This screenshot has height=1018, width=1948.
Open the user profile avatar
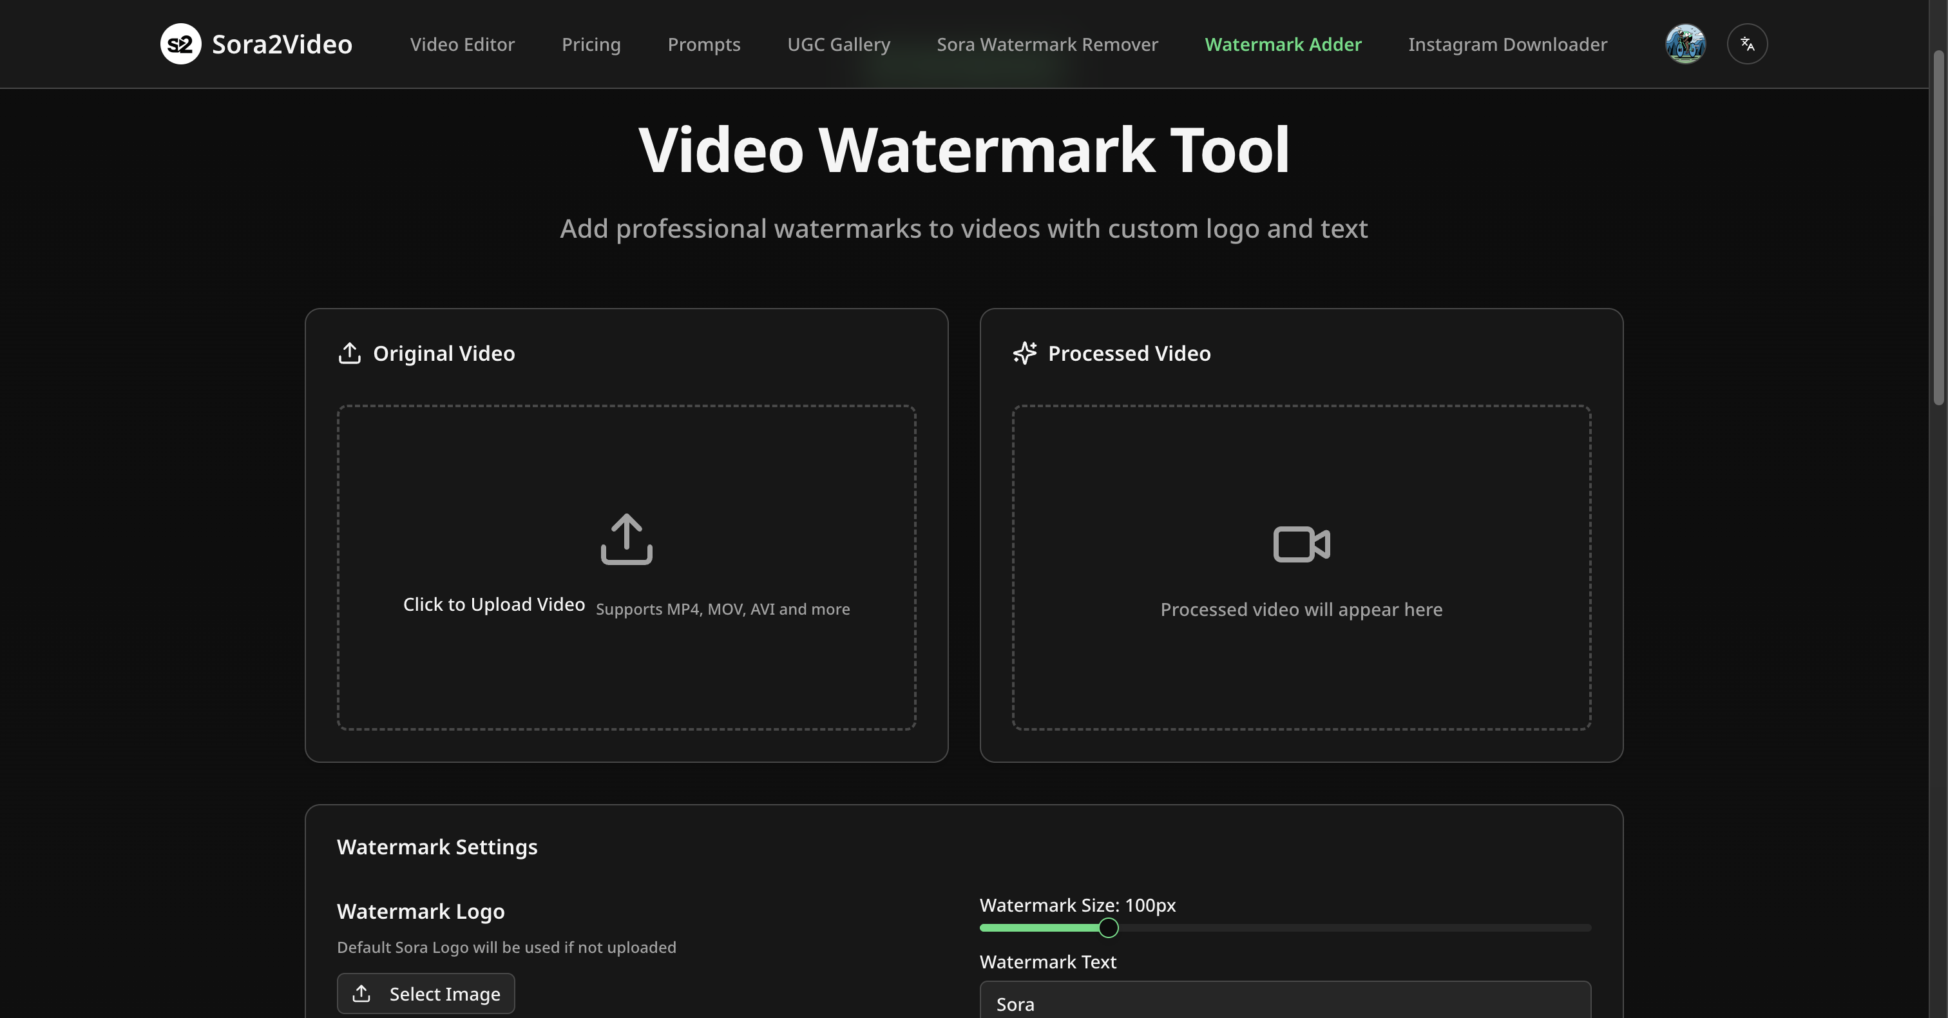pyautogui.click(x=1685, y=44)
